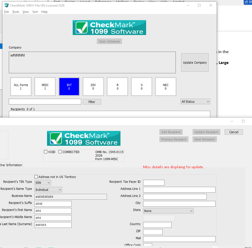The image size is (252, 248).
Task: Open the View menu
Action: pos(26,12)
